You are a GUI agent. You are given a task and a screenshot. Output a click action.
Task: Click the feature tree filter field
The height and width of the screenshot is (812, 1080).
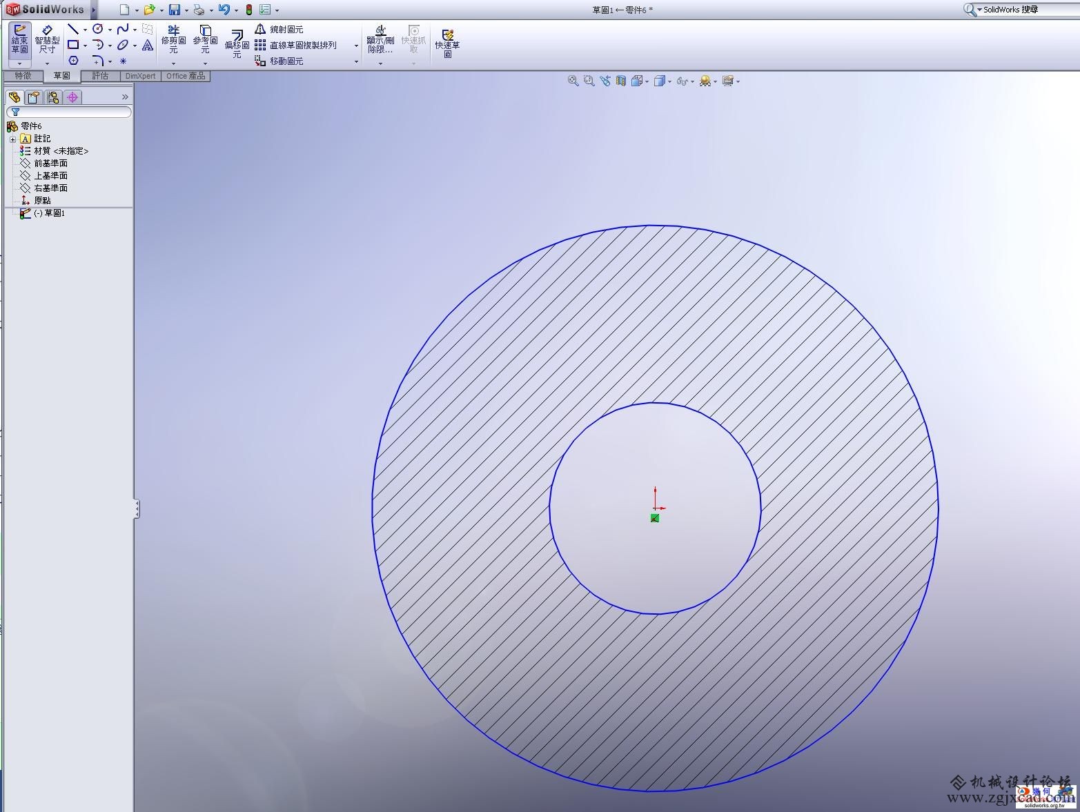[69, 112]
